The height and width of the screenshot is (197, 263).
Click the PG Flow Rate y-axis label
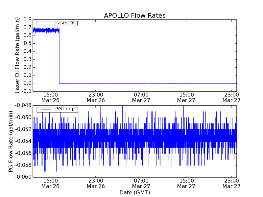(11, 141)
